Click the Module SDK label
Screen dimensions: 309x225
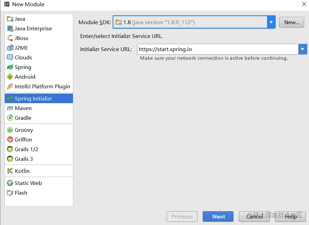tap(95, 22)
